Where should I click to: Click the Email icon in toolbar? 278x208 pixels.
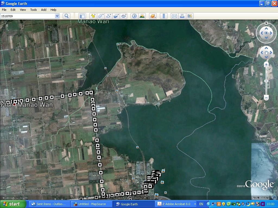point(174,16)
